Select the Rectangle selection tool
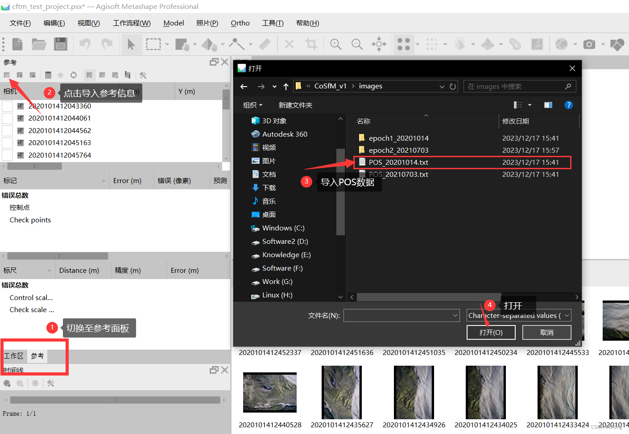This screenshot has height=434, width=629. [x=153, y=44]
